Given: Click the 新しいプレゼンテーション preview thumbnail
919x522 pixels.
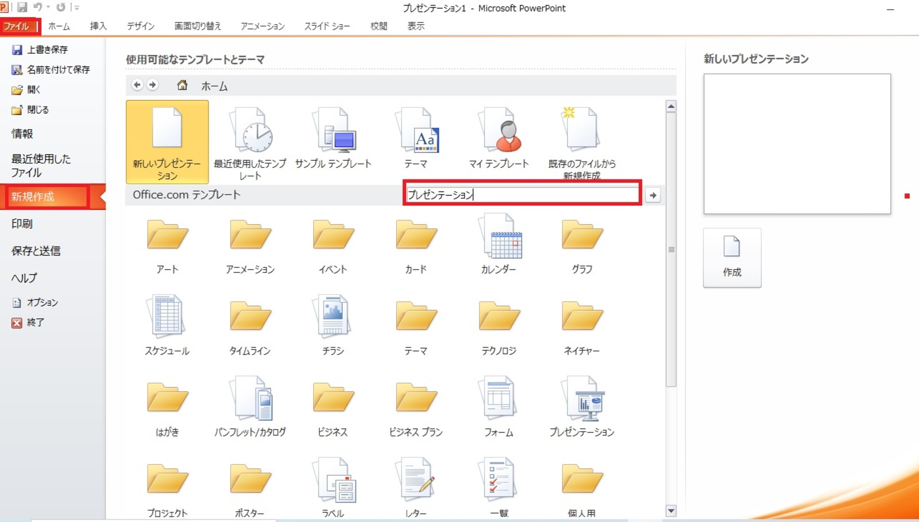Looking at the screenshot, I should (x=797, y=144).
